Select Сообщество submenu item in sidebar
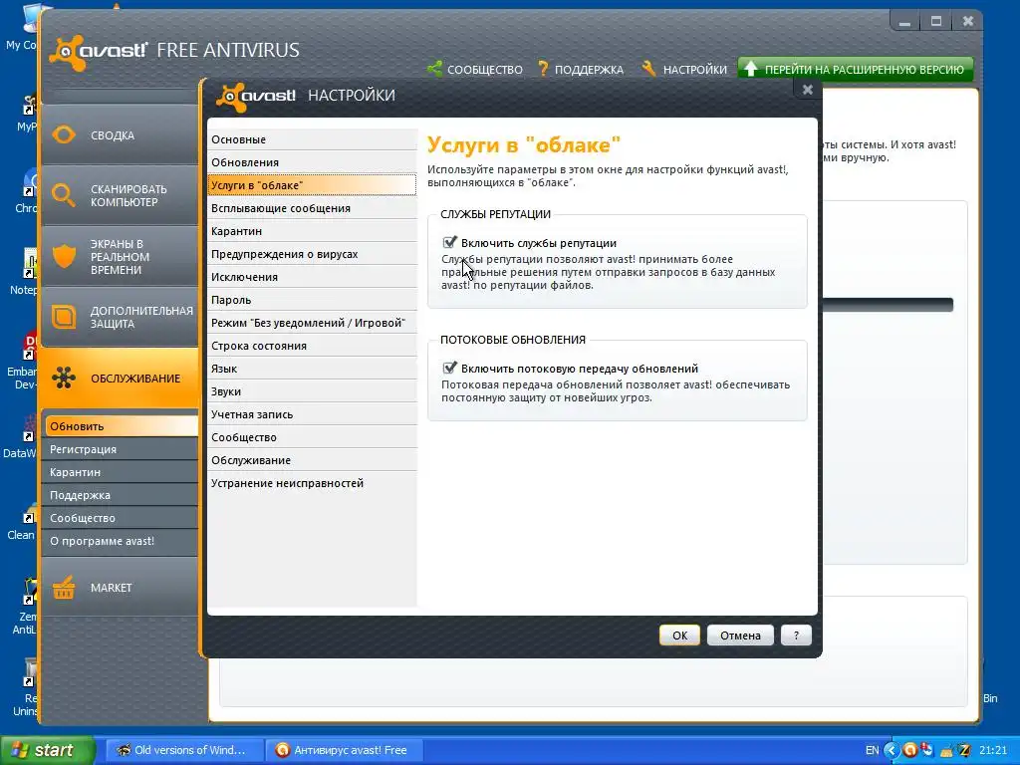Screen dimensions: 1020x765 (x=121, y=518)
